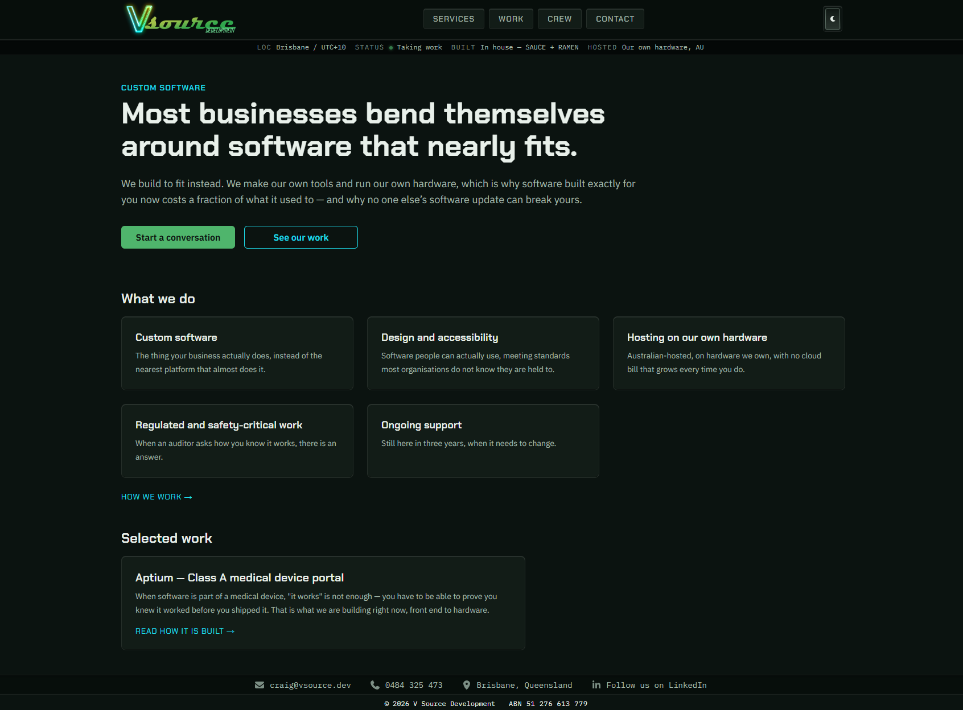Open the Custom software card
963x710 pixels.
[237, 353]
